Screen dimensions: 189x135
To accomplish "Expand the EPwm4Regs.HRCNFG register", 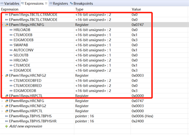I will (2, 101).
